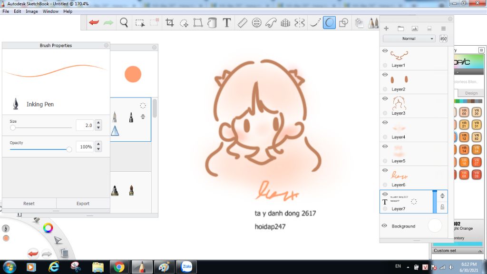Click the brush size 2.0 value field

tap(85, 125)
